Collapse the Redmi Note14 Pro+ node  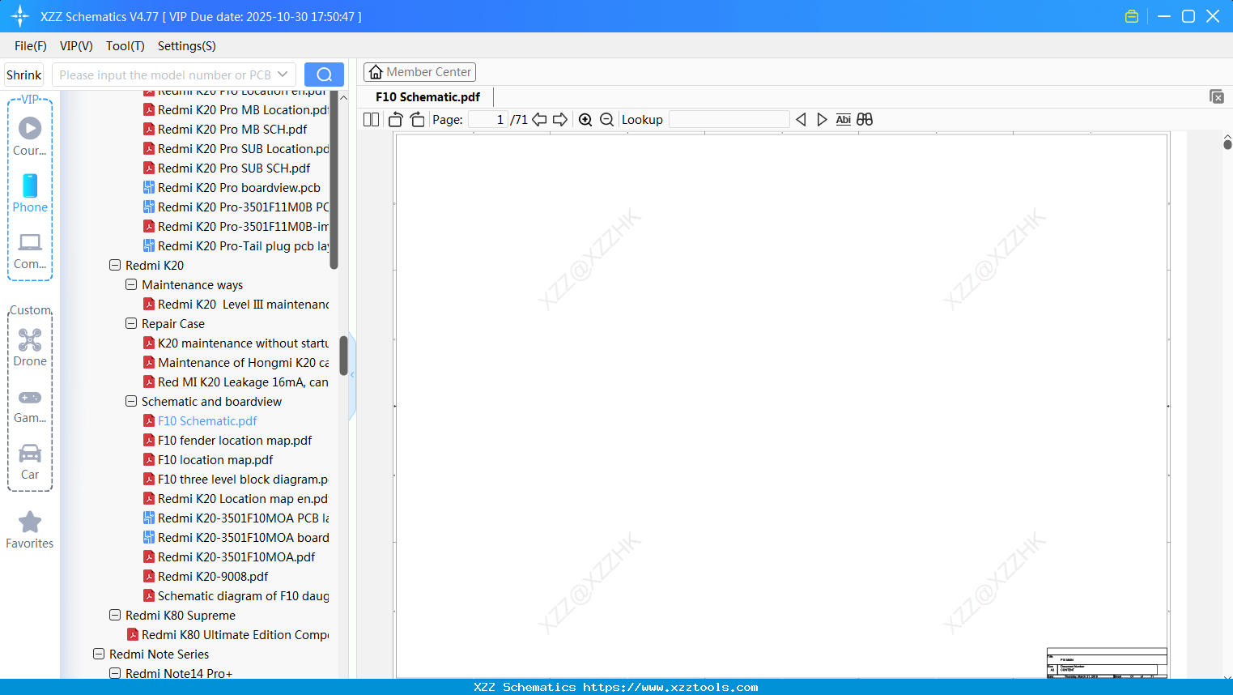pos(115,674)
